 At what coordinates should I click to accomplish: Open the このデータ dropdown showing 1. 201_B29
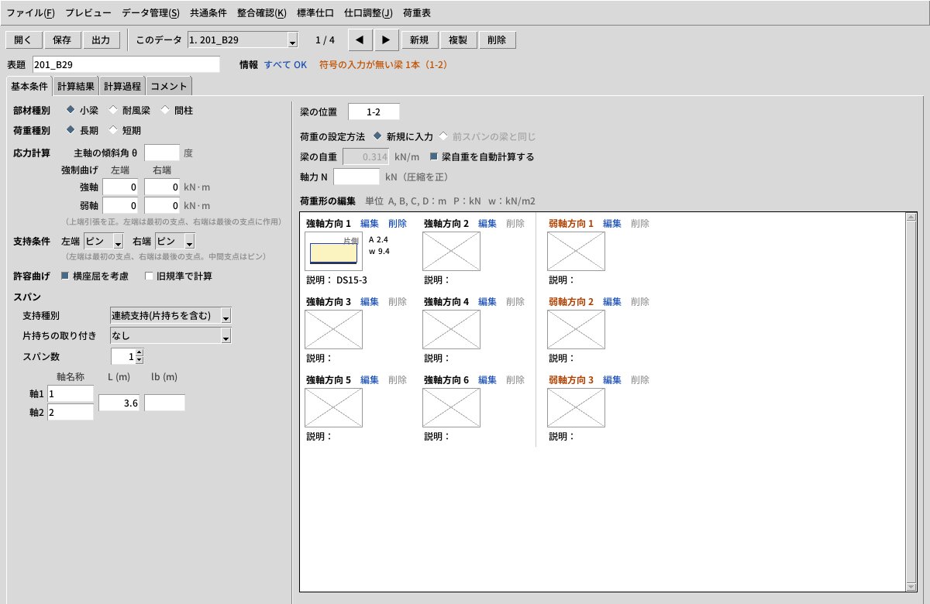point(243,40)
